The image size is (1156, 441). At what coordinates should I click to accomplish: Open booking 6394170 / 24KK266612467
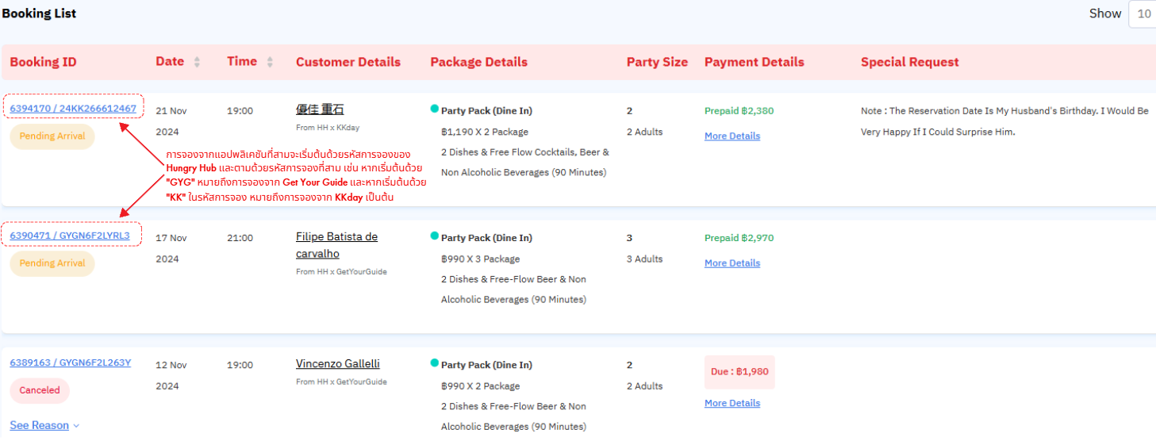(73, 108)
